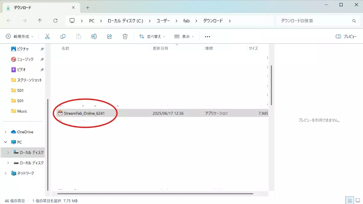The image size is (363, 204).
Task: Switch to large icons view in status bar
Action: click(358, 201)
